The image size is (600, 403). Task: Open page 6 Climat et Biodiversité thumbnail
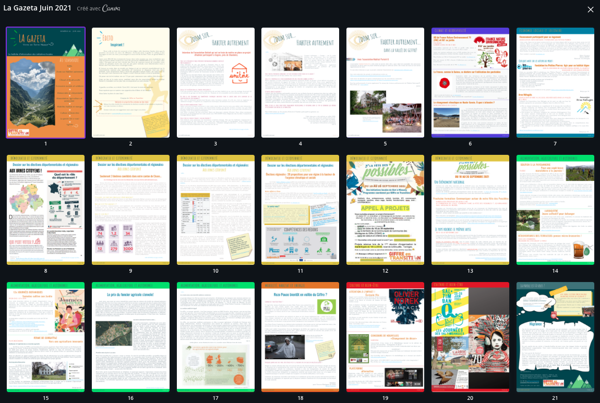pyautogui.click(x=470, y=82)
